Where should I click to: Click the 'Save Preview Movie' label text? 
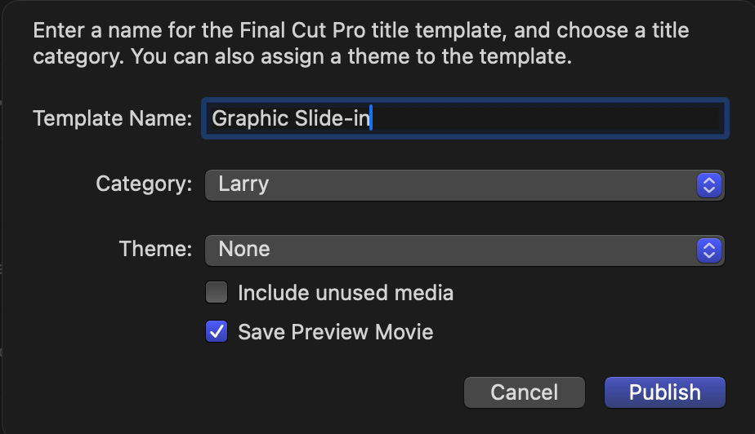pos(335,332)
